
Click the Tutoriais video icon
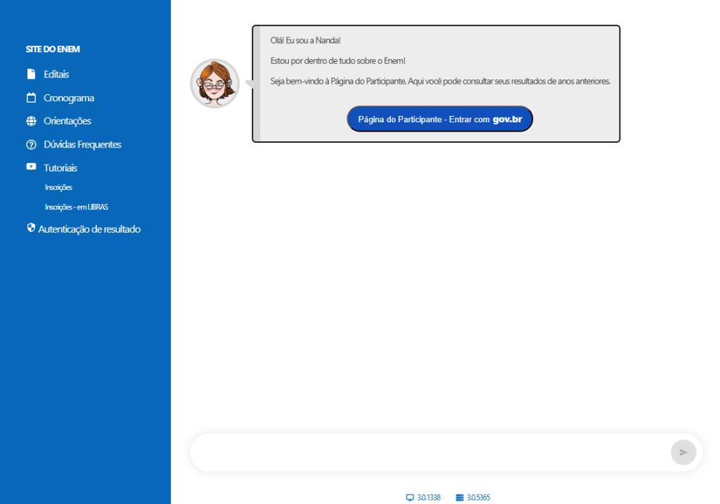31,166
